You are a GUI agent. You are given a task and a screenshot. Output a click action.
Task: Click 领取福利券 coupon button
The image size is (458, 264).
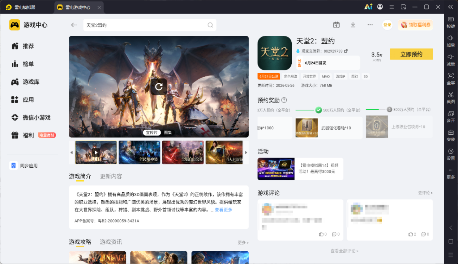415,25
